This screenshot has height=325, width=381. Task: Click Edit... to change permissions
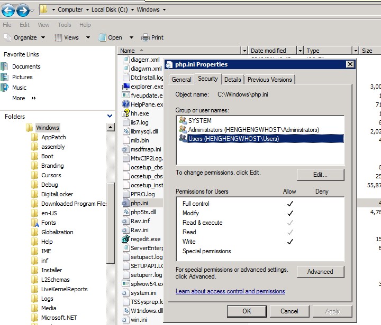click(x=320, y=175)
